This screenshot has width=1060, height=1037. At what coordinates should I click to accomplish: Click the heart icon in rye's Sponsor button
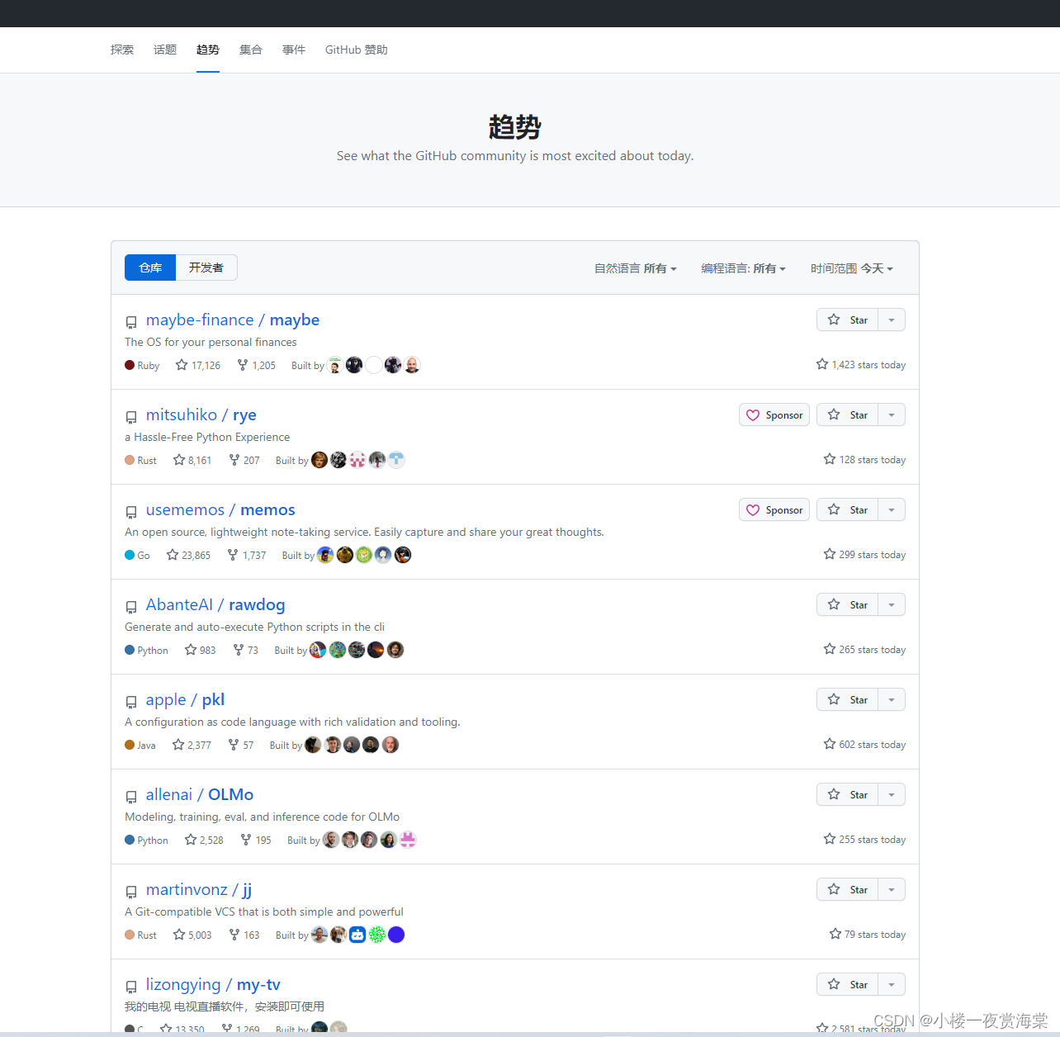pyautogui.click(x=753, y=415)
